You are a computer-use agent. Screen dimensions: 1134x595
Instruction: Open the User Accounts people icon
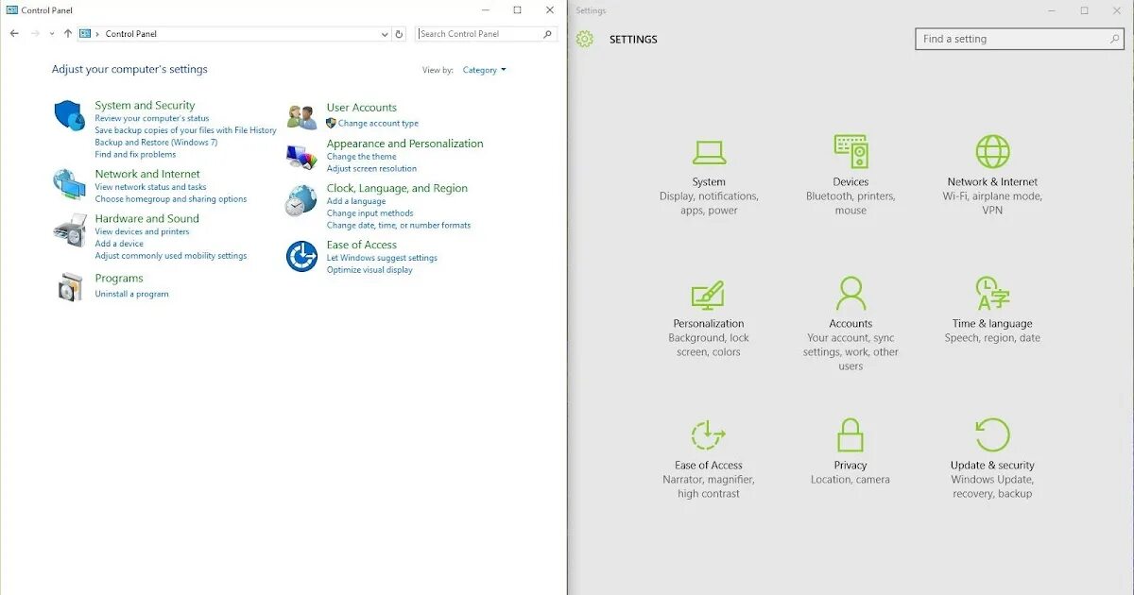pyautogui.click(x=301, y=118)
